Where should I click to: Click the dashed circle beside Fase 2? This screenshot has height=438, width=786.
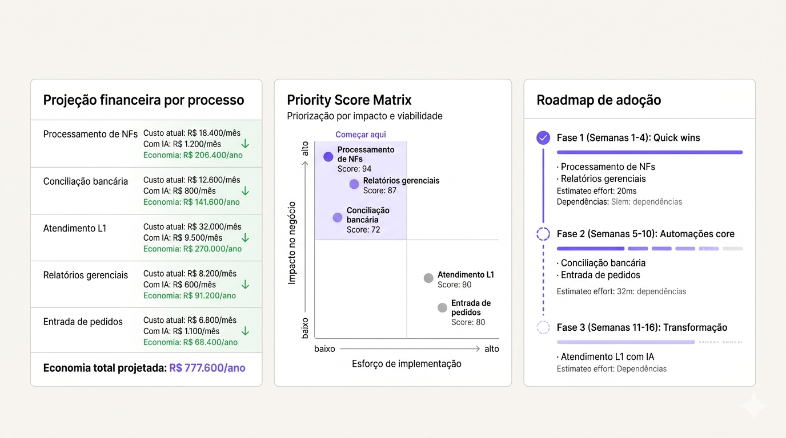[543, 233]
